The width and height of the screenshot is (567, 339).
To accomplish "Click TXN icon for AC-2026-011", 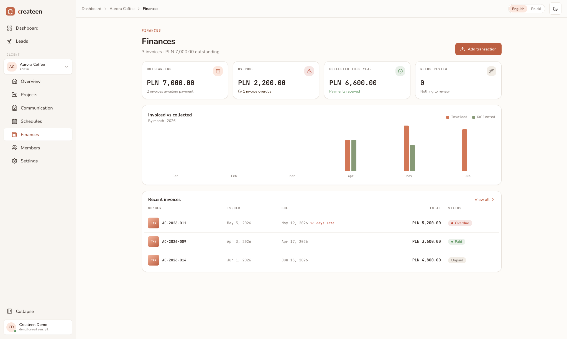I will coord(154,223).
